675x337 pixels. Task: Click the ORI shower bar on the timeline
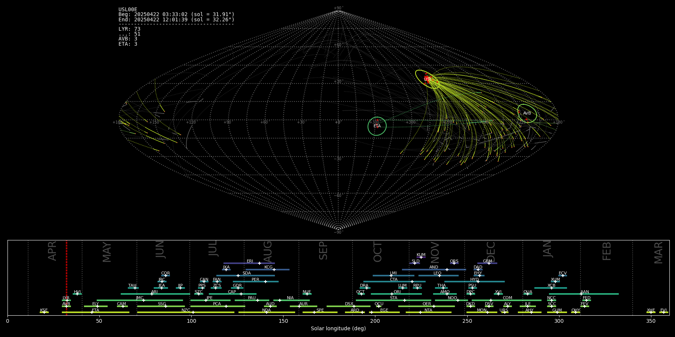(396, 294)
